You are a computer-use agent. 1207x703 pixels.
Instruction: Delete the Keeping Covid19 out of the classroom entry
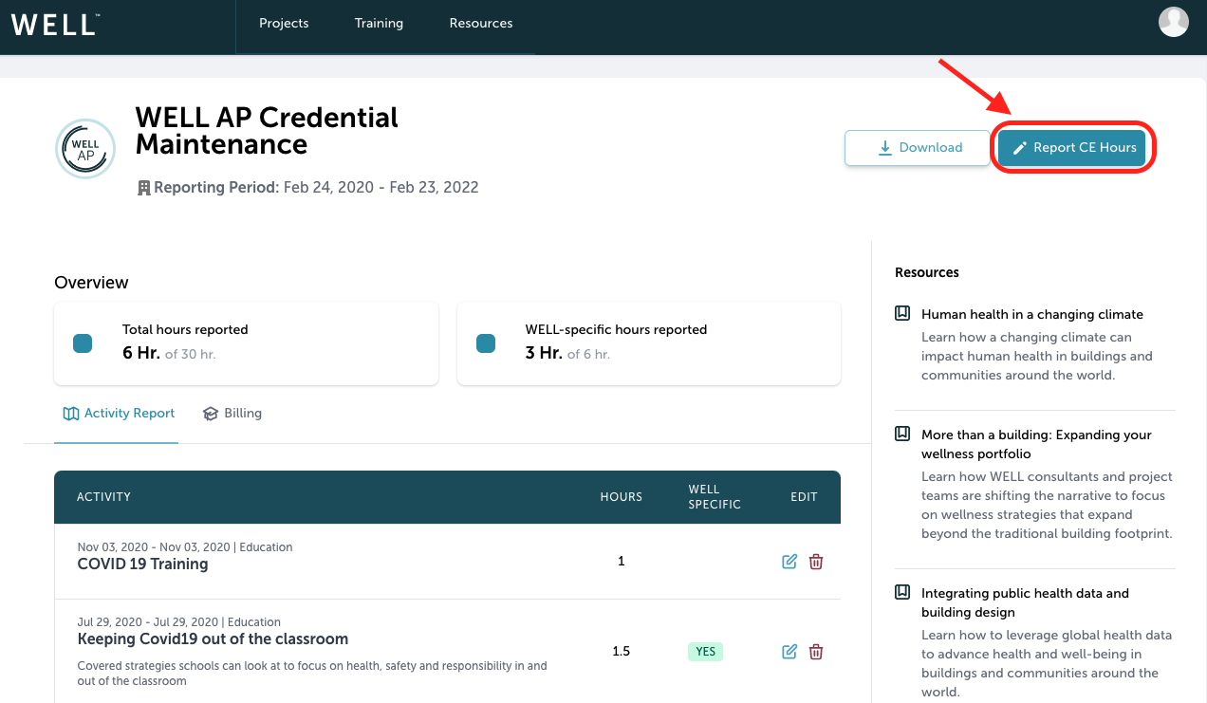pos(816,652)
